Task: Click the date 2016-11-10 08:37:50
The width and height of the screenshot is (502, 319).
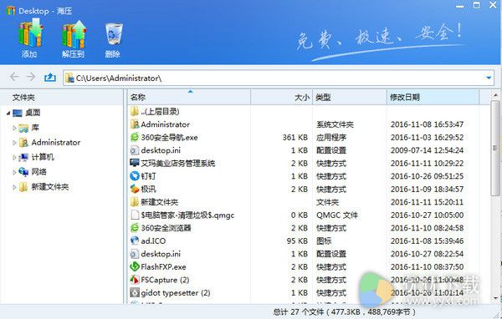Action: [427, 267]
